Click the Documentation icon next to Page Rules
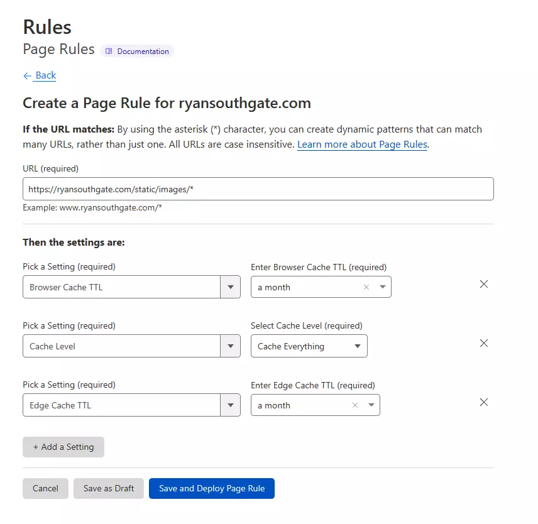 point(110,51)
